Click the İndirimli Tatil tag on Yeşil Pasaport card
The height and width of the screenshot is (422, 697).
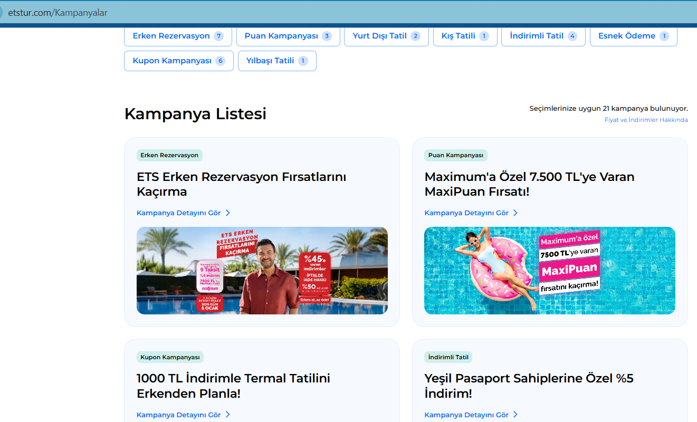tap(448, 357)
